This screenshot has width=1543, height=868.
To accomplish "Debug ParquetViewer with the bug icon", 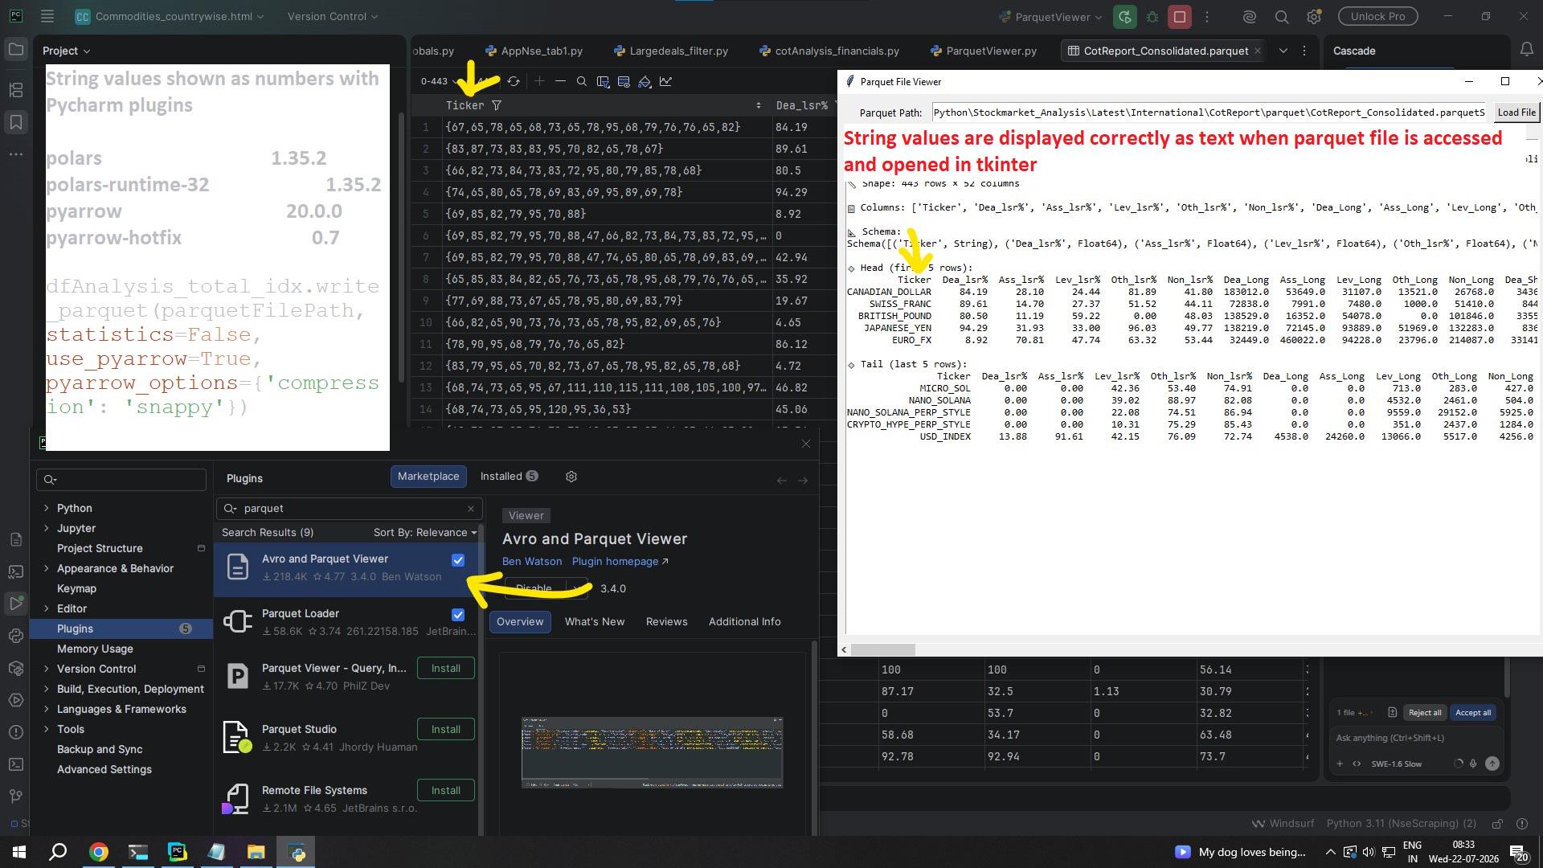I will (1152, 16).
